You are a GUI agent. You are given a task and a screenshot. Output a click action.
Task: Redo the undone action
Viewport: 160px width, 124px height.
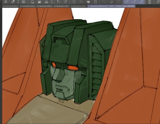[65, 2]
